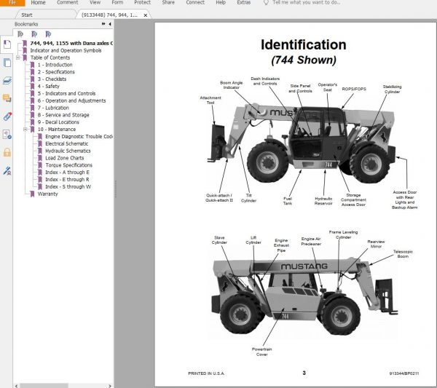Click the third bookmark toolbar icon

(x=48, y=34)
